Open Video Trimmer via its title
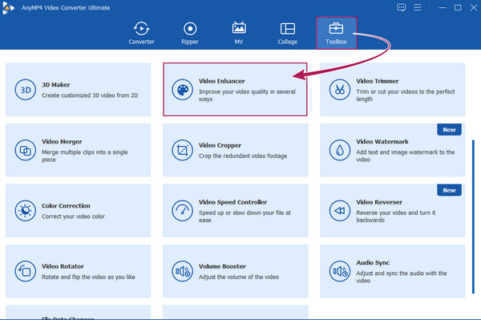Screen dimensions: 481x320 pos(378,81)
